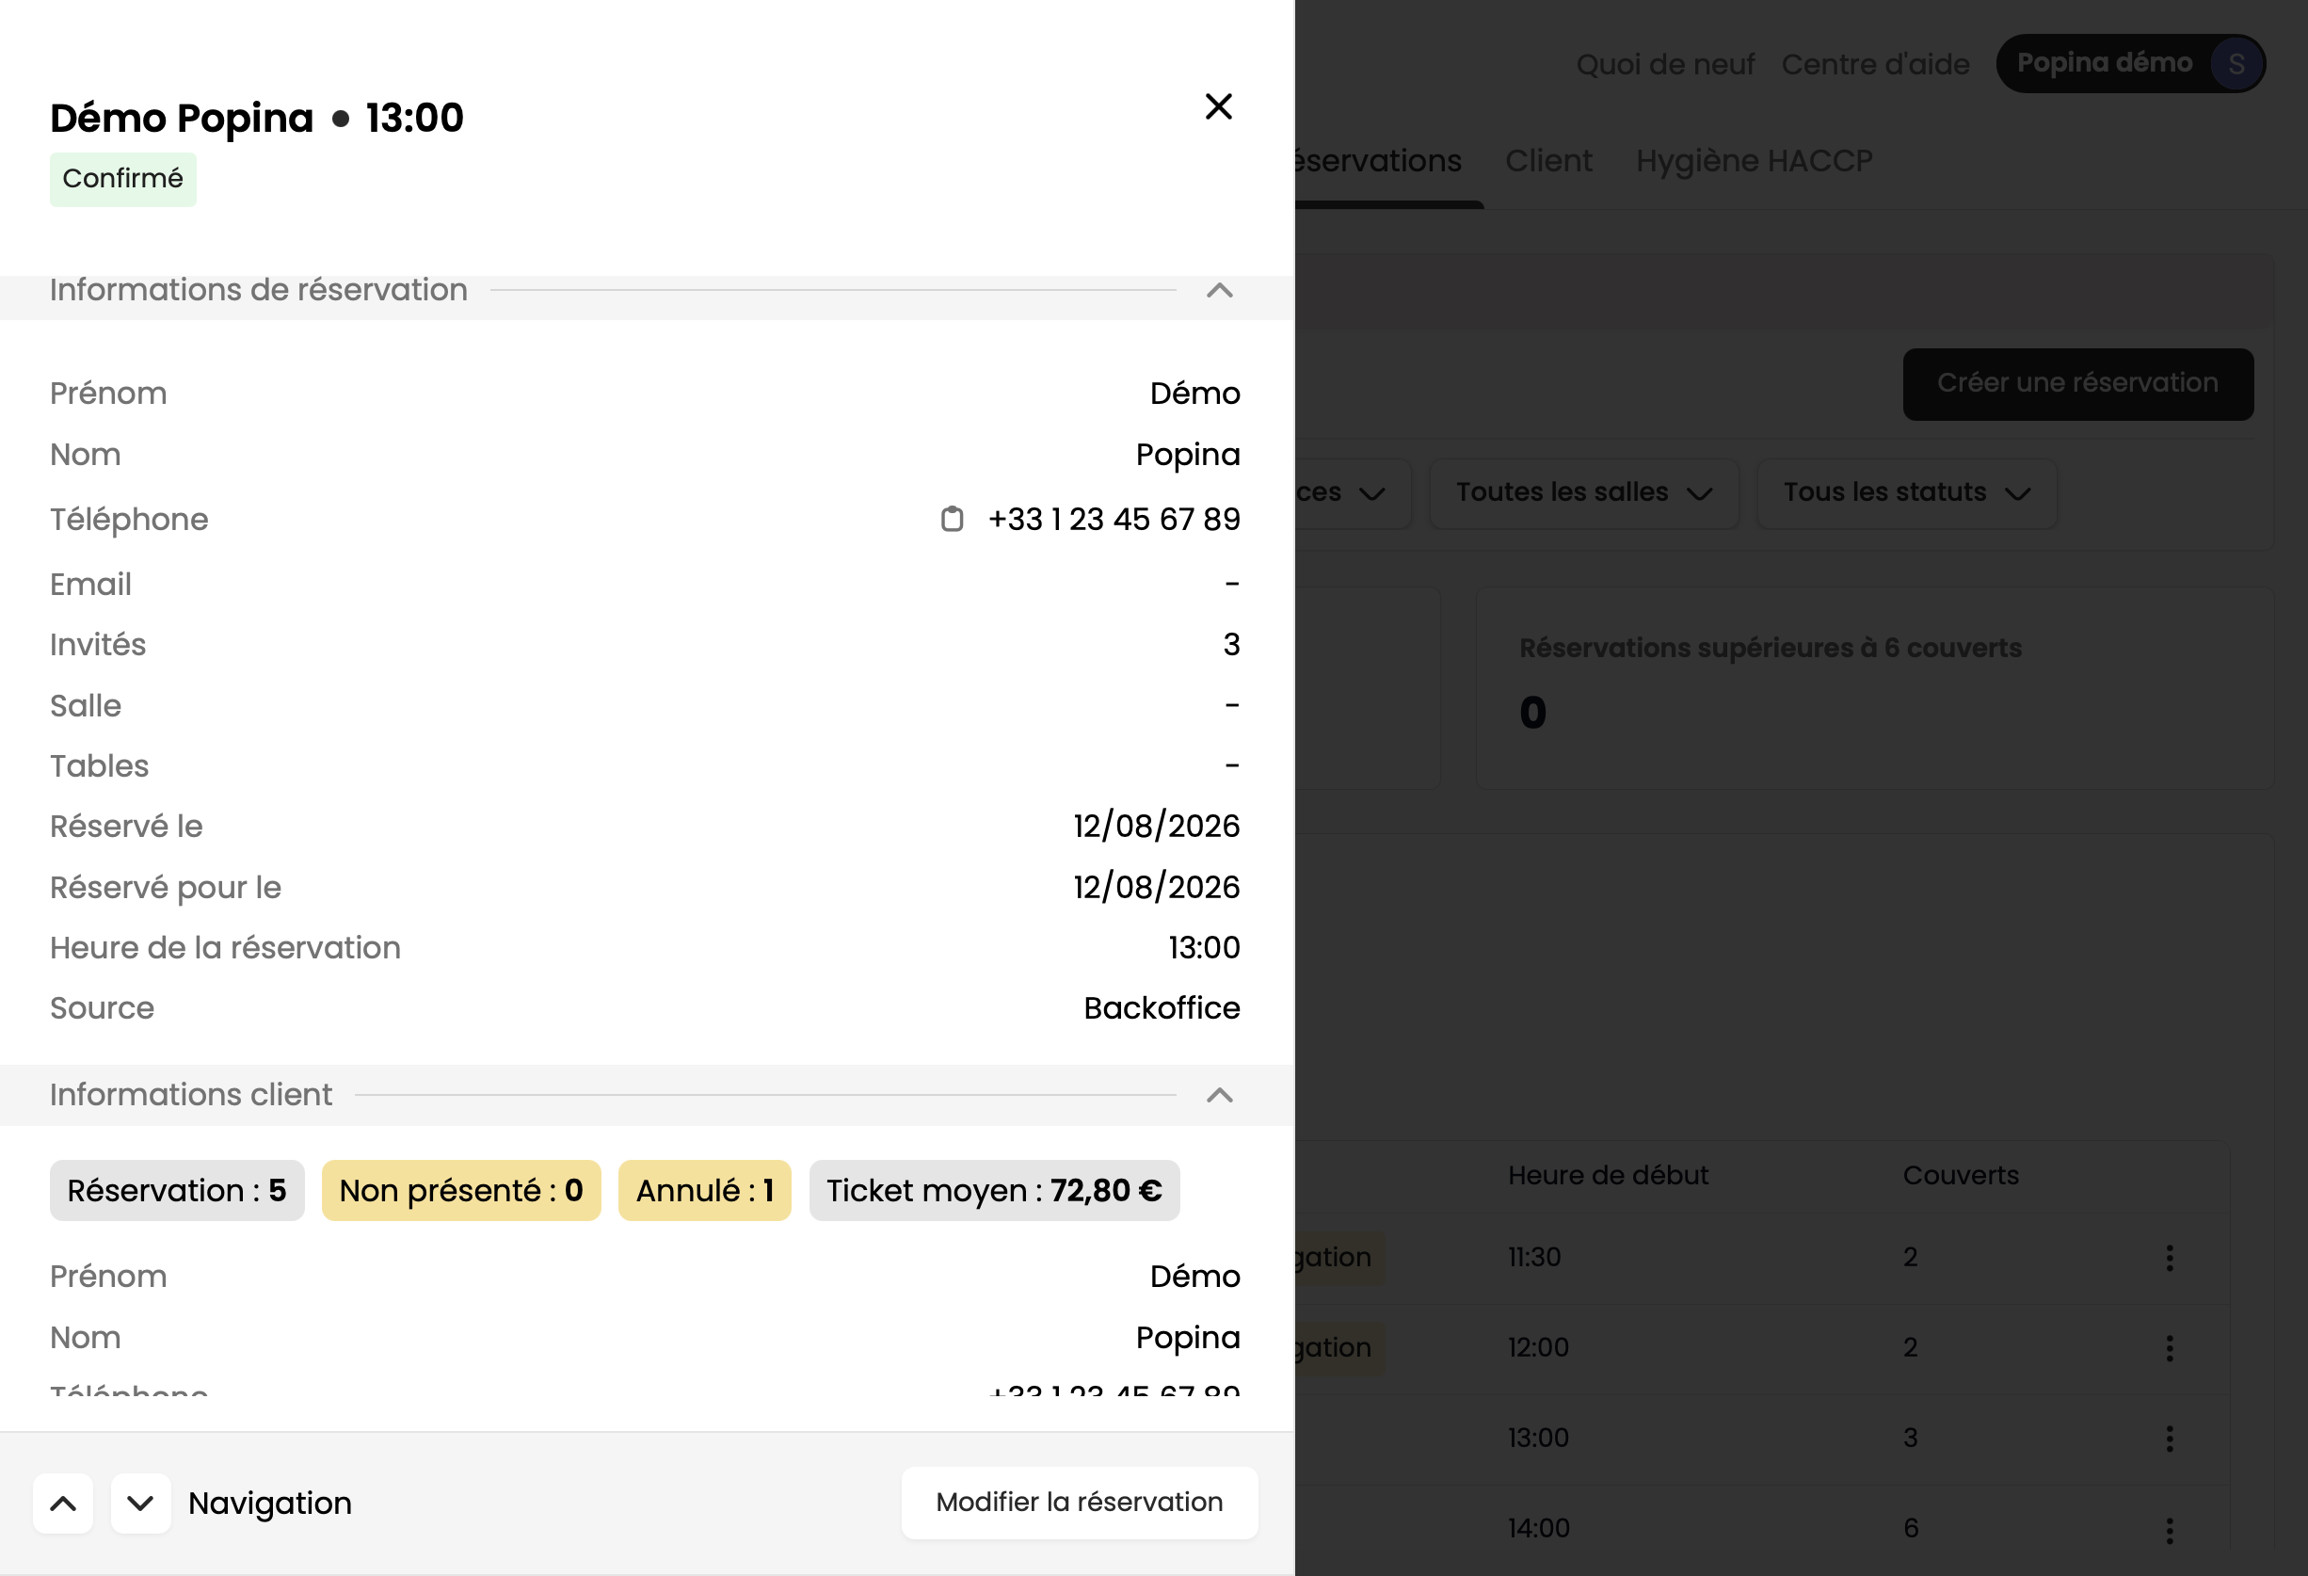Click the Ticket moyen : 72,80 € badge

(994, 1191)
